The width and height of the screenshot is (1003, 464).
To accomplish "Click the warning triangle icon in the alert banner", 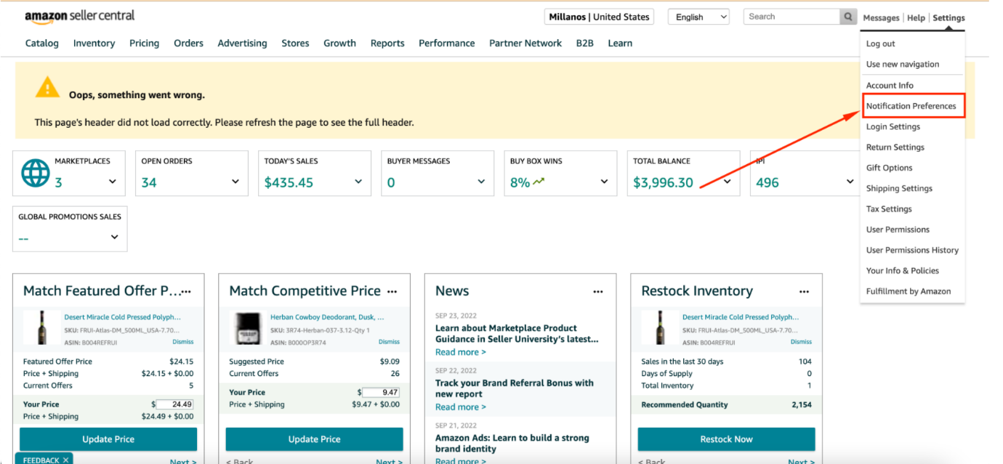I will tap(47, 88).
